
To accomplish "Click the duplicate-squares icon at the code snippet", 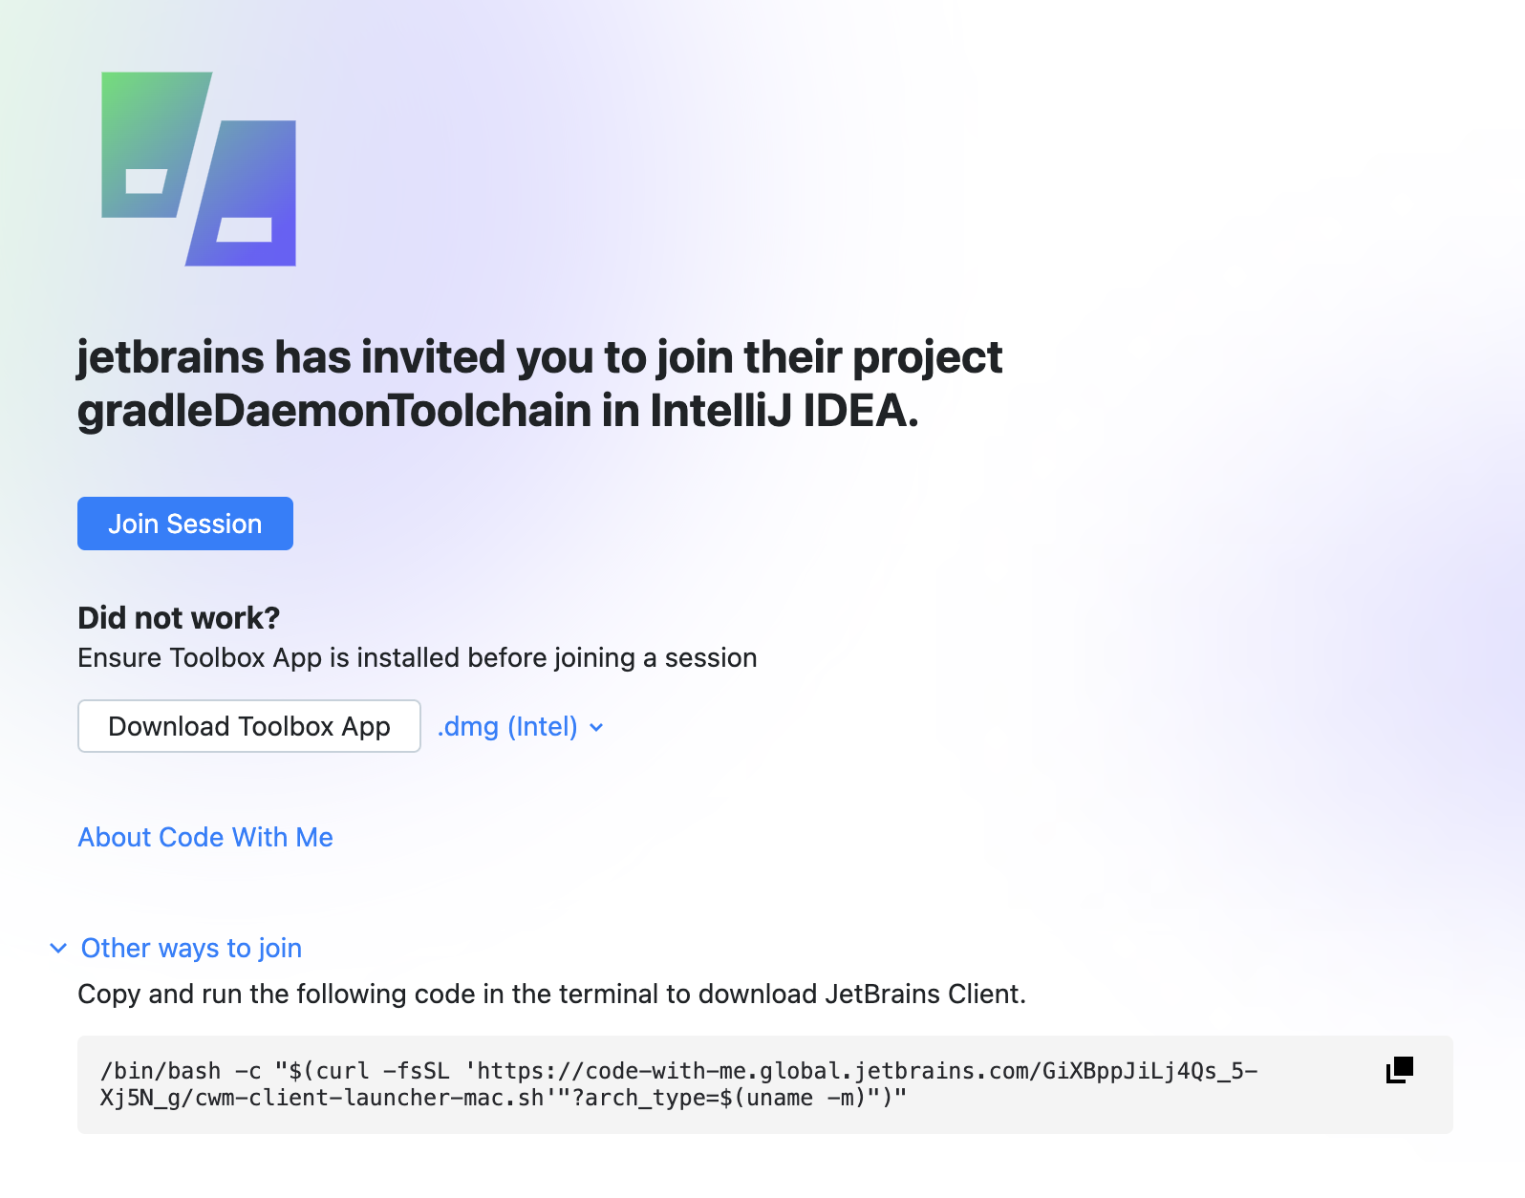I will tap(1398, 1070).
